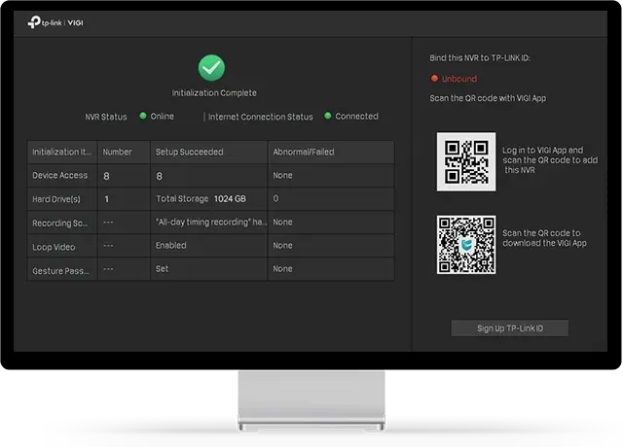
Task: Select the "Gesture Pass..." row label
Action: tap(60, 271)
